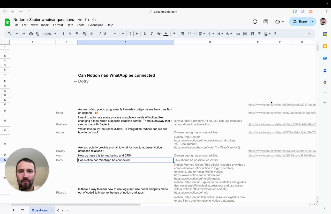
Task: Toggle strikethrough formatting
Action: click(159, 34)
